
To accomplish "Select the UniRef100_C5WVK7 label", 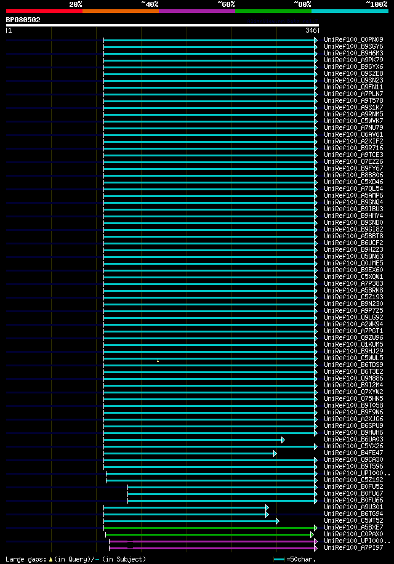I will click(x=353, y=121).
